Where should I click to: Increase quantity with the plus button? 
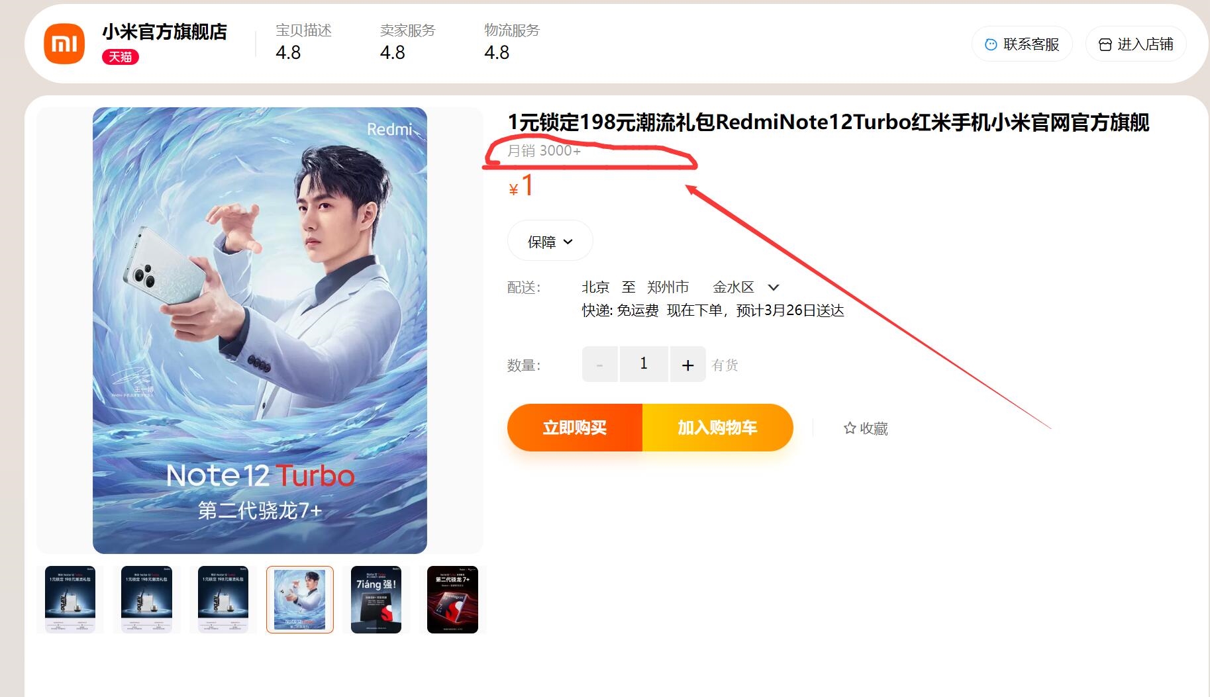pyautogui.click(x=687, y=365)
